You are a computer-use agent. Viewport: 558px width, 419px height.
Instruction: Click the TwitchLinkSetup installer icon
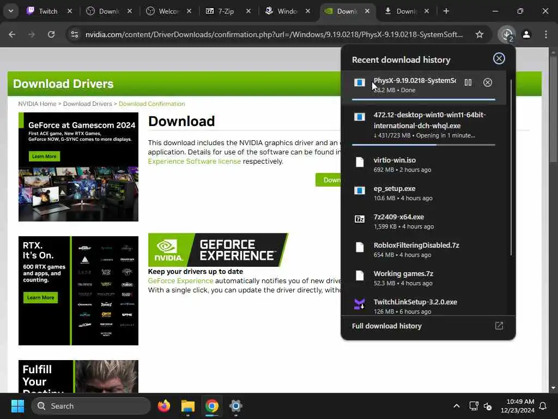(360, 304)
